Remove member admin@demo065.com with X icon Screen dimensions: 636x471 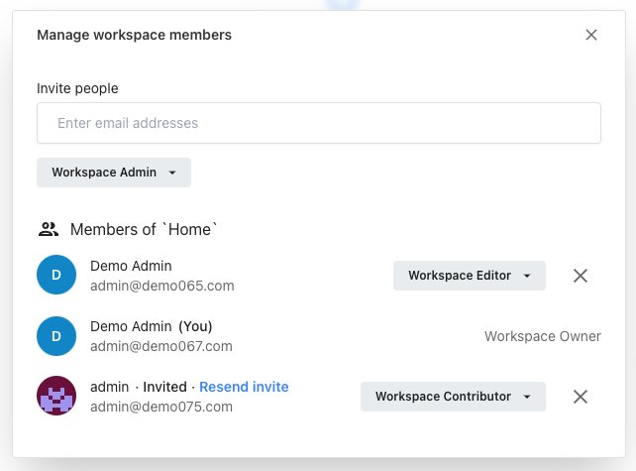581,276
